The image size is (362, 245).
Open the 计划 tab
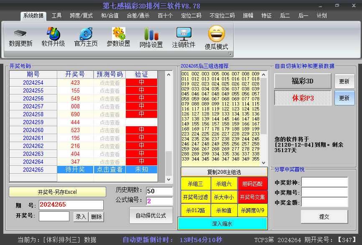[321, 16]
